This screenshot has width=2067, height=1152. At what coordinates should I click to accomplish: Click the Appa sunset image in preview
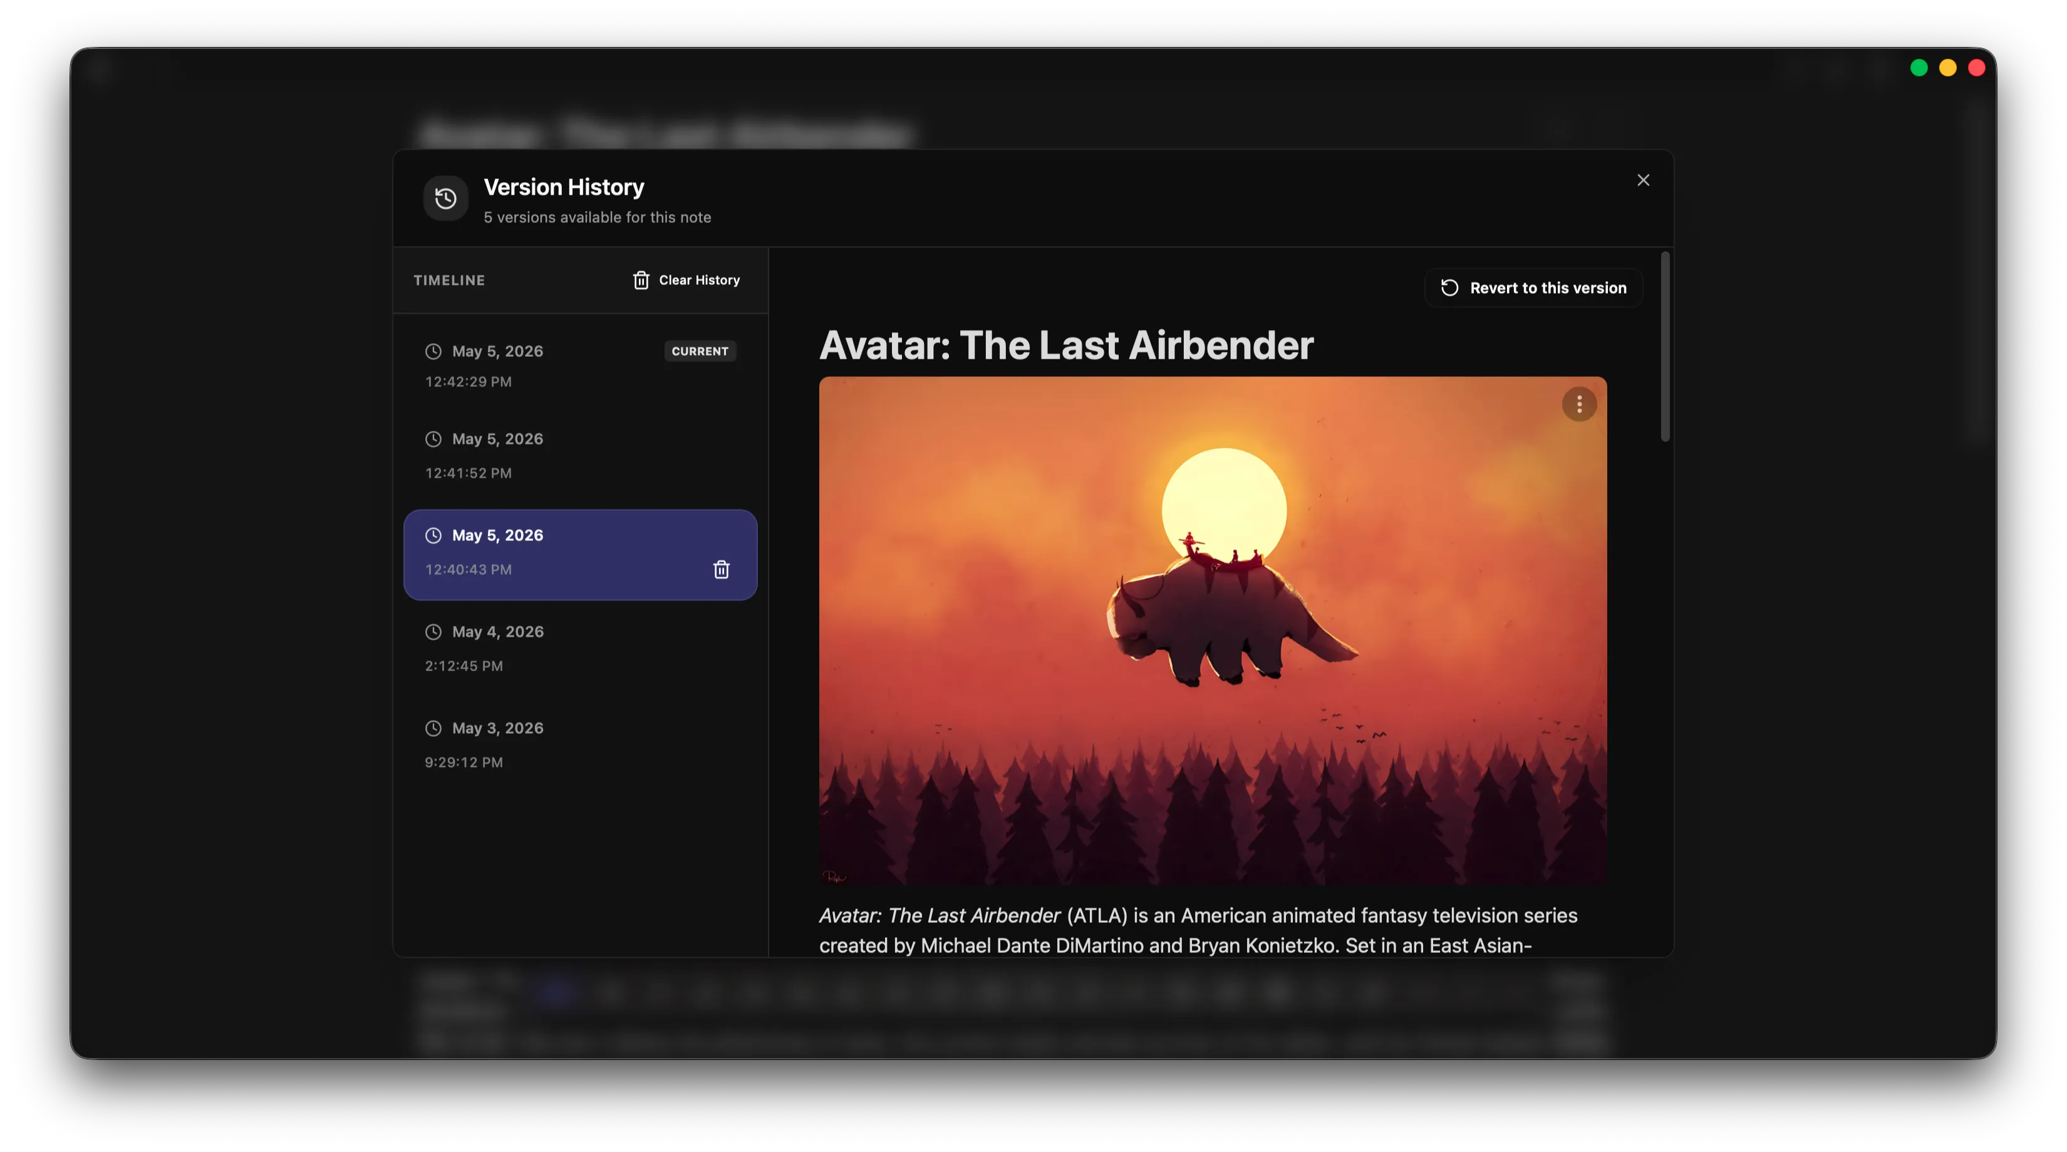1213,630
